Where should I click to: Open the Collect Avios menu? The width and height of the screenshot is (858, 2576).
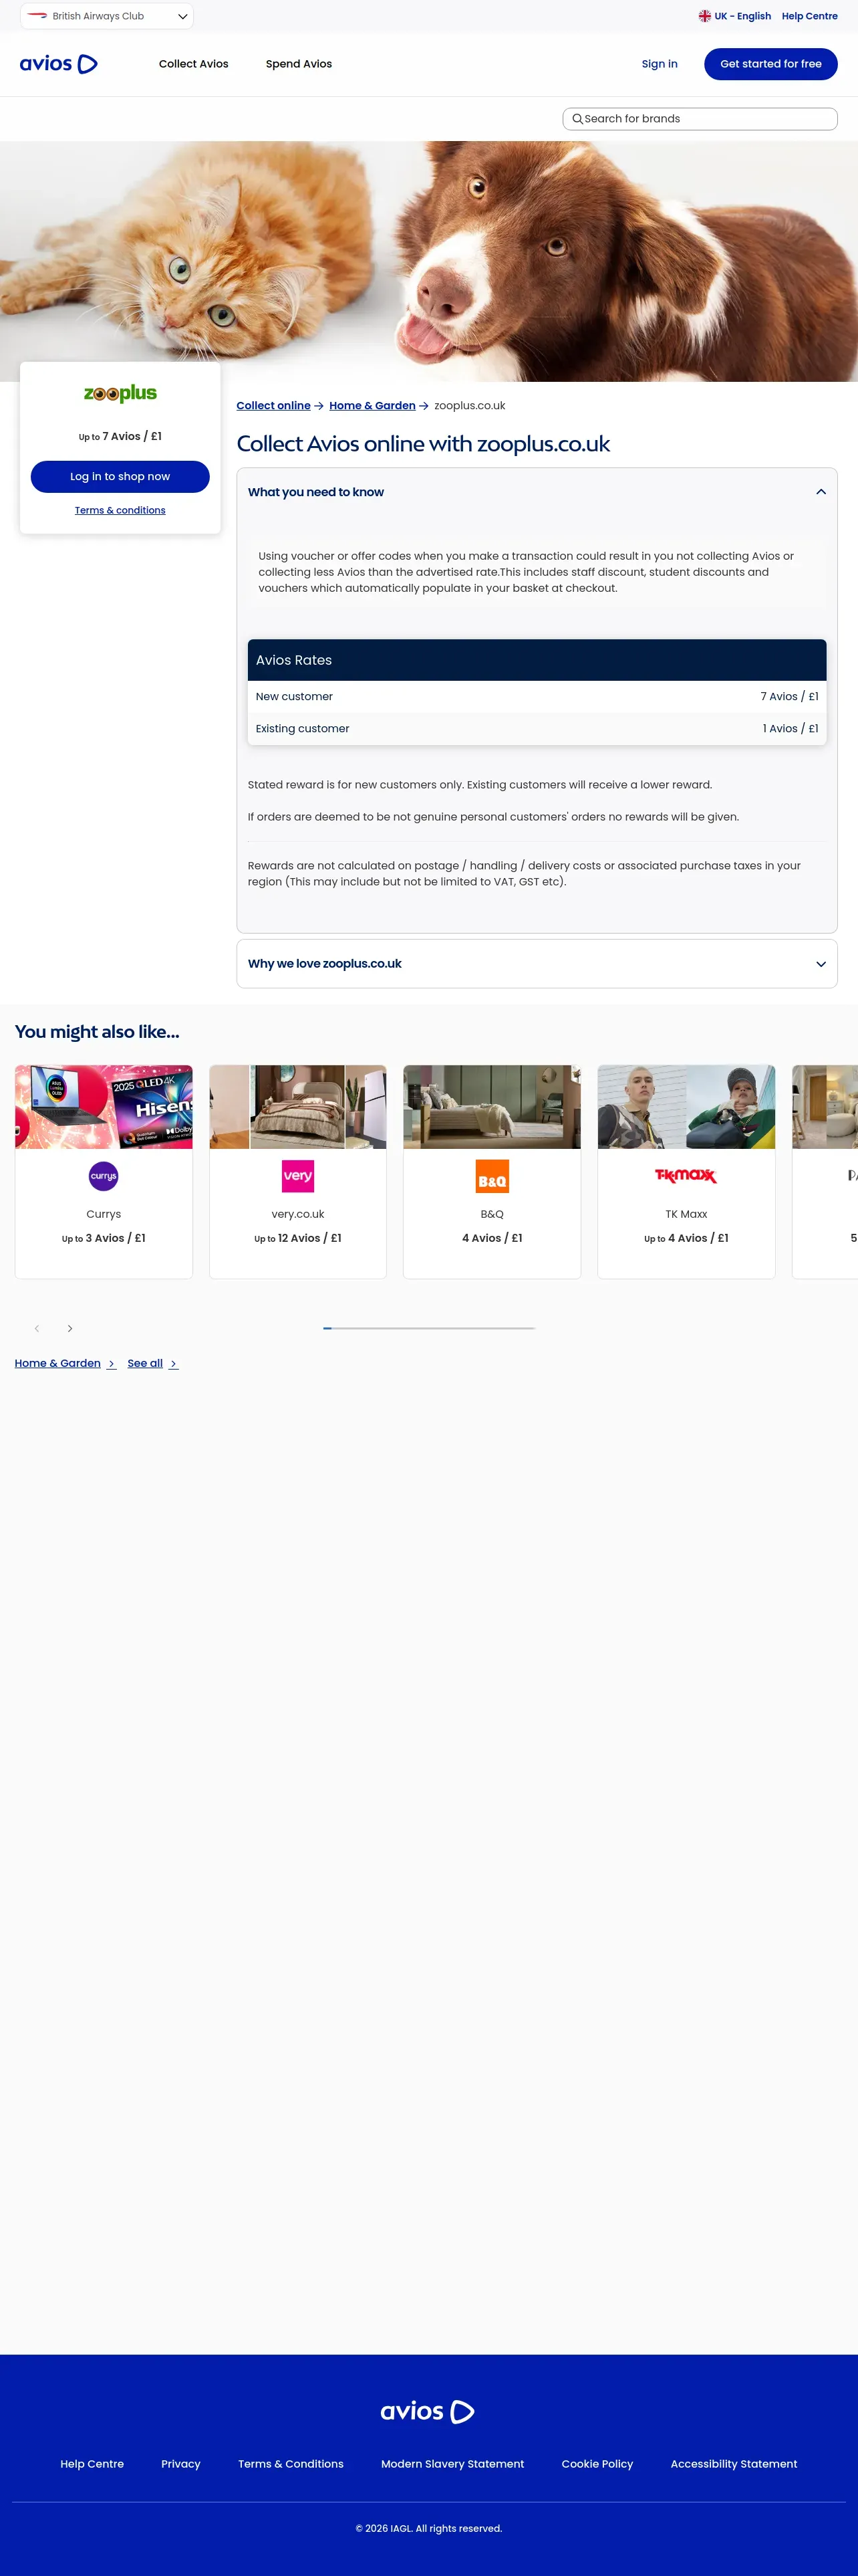[x=194, y=64]
